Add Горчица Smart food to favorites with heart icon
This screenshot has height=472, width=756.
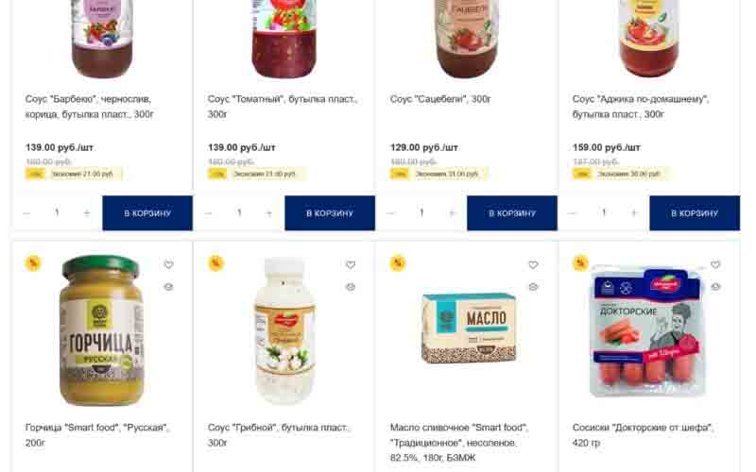[x=168, y=264]
